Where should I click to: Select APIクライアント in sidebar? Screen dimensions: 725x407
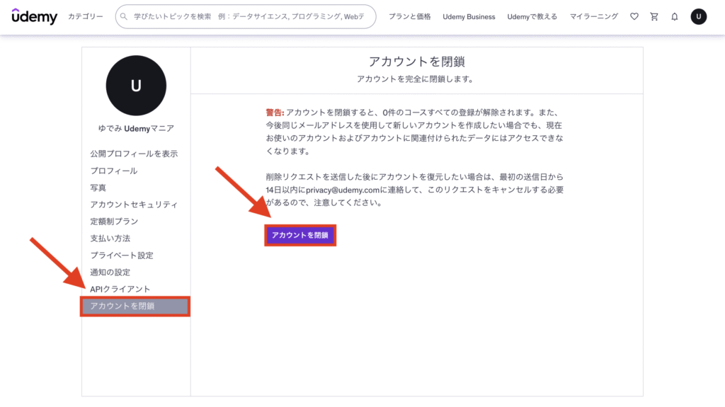120,290
